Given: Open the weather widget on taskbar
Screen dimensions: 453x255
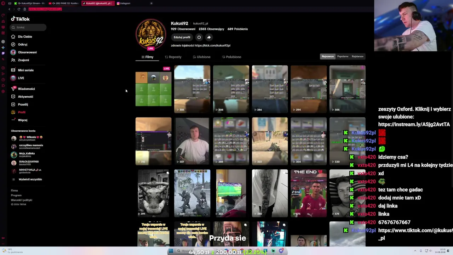Looking at the screenshot, I should pos(12,251).
